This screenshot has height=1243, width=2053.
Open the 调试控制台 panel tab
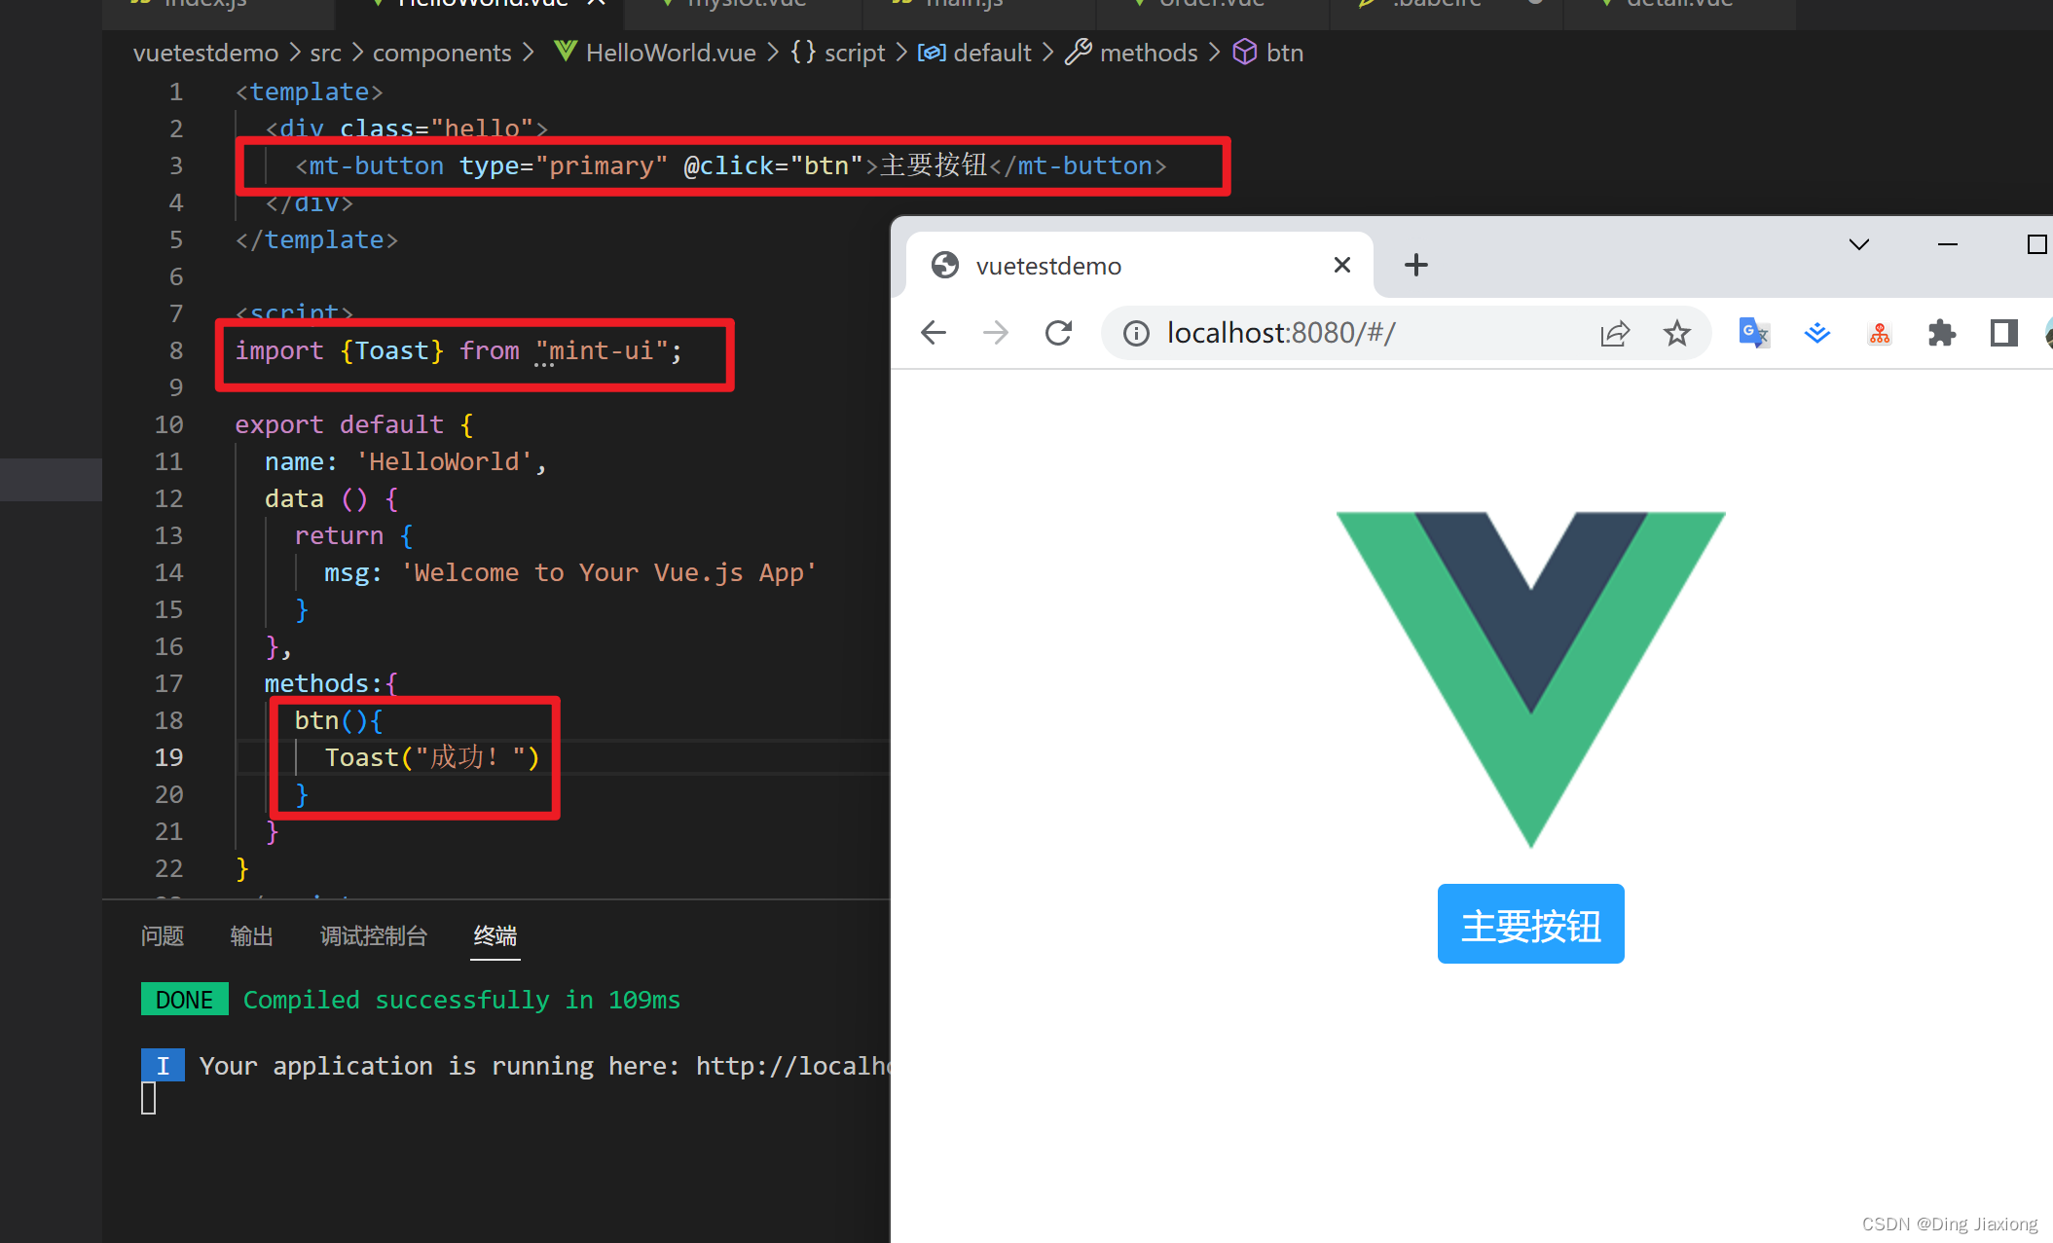(x=373, y=935)
